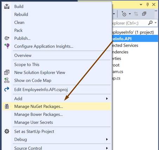This screenshot has height=150, width=159.
Task: Select Build from the context menu
Action: (57, 6)
